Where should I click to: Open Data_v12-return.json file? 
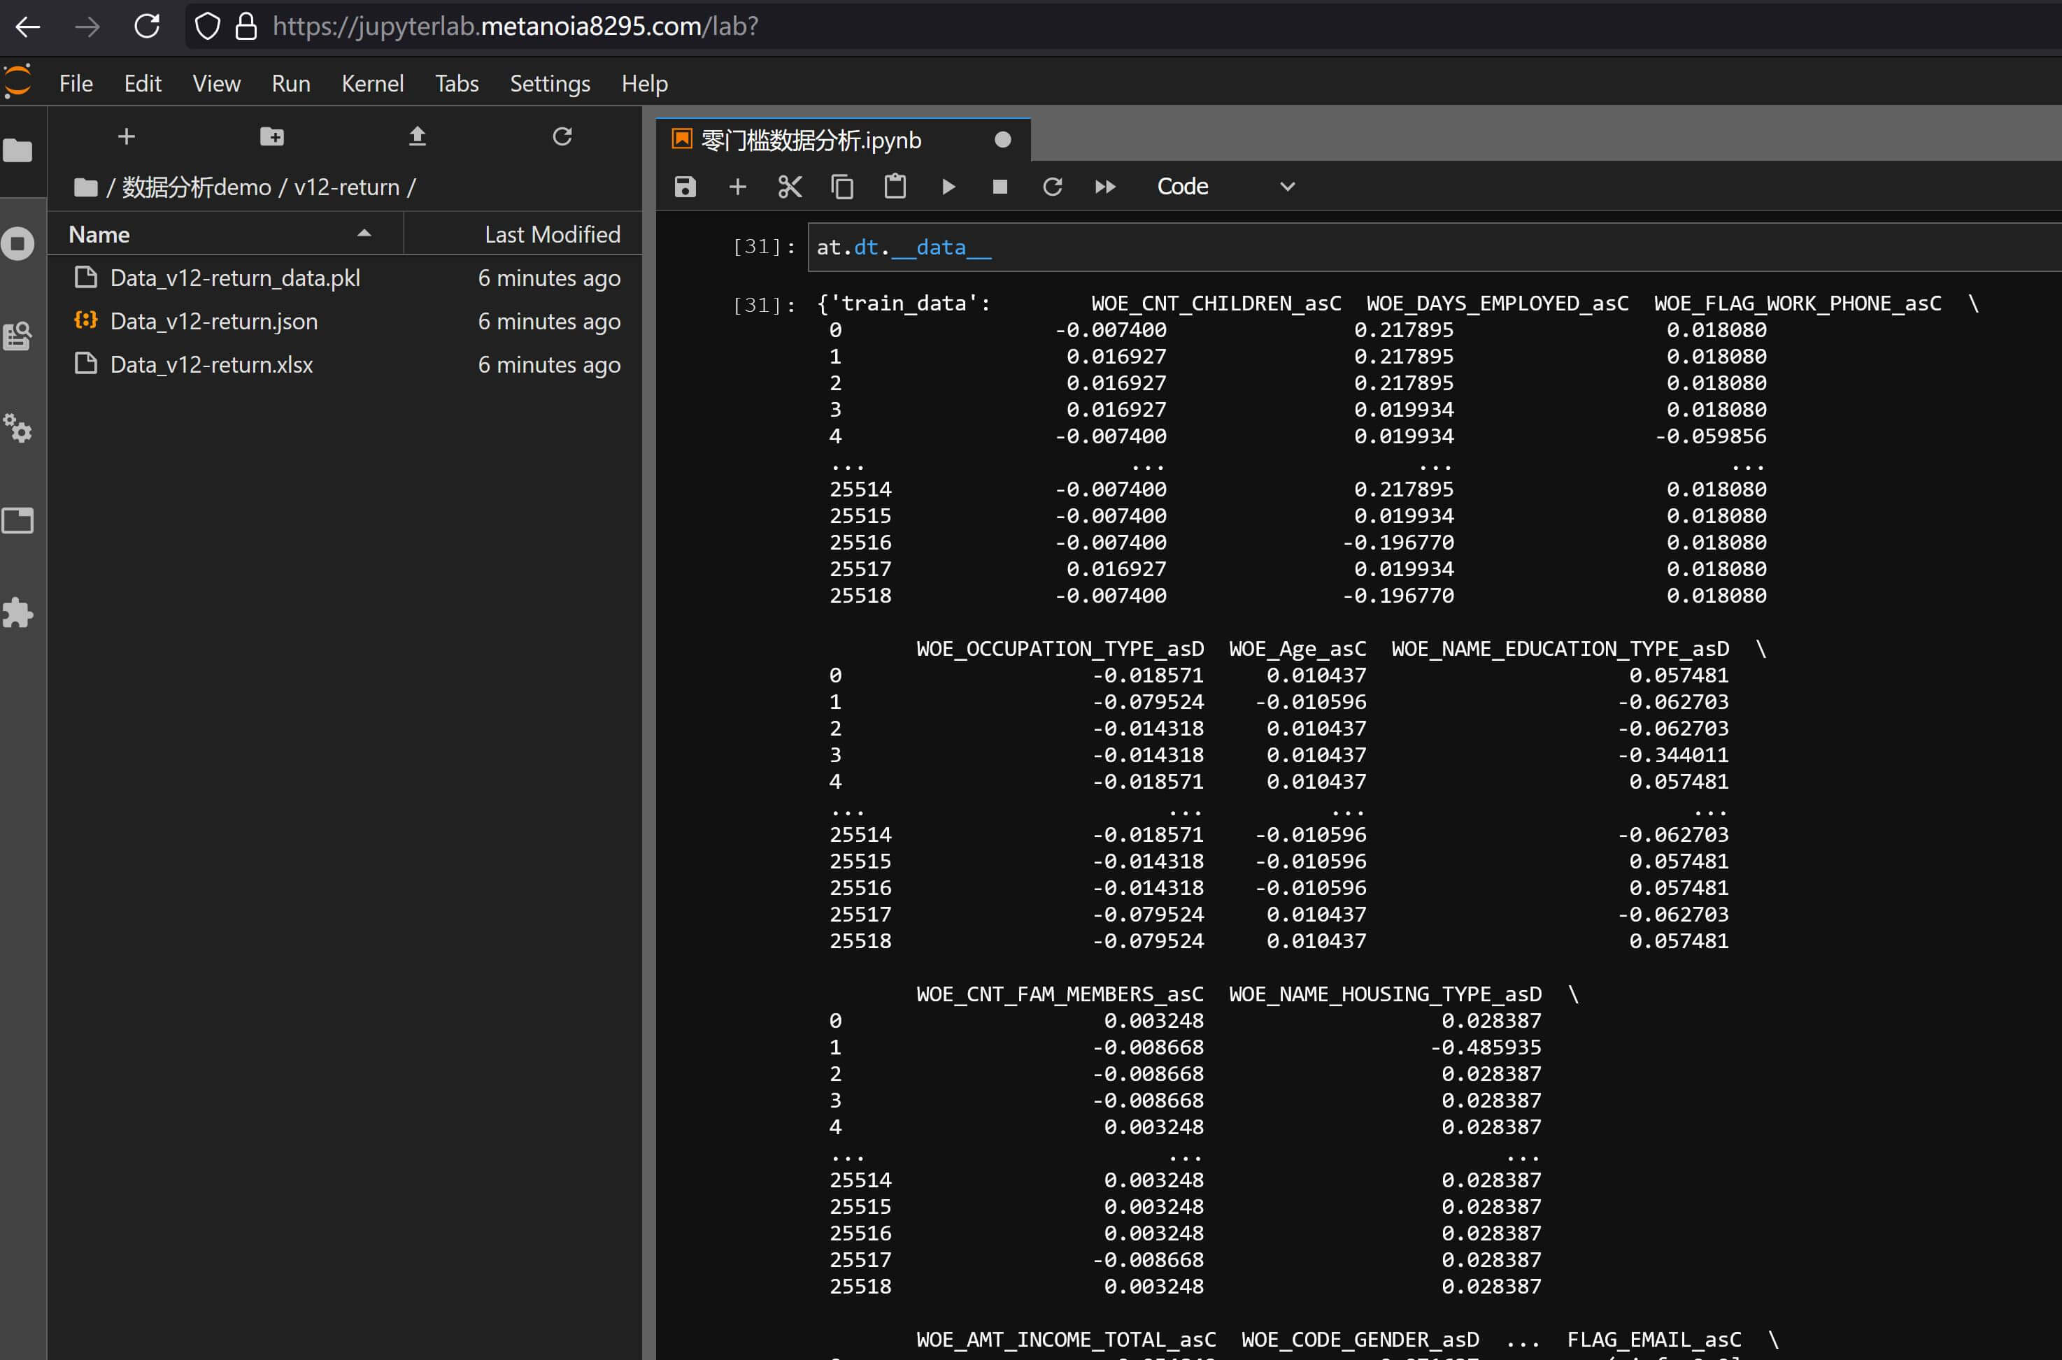coord(213,321)
